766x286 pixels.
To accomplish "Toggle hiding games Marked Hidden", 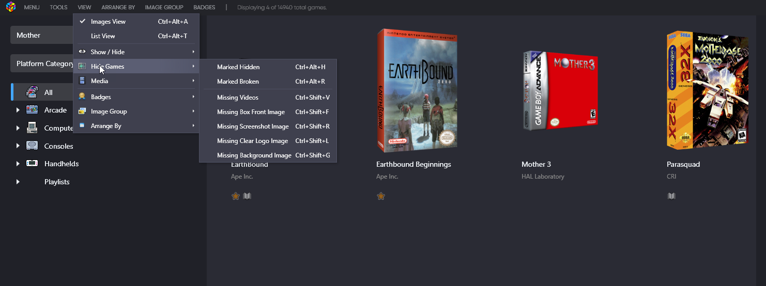I will click(268, 67).
